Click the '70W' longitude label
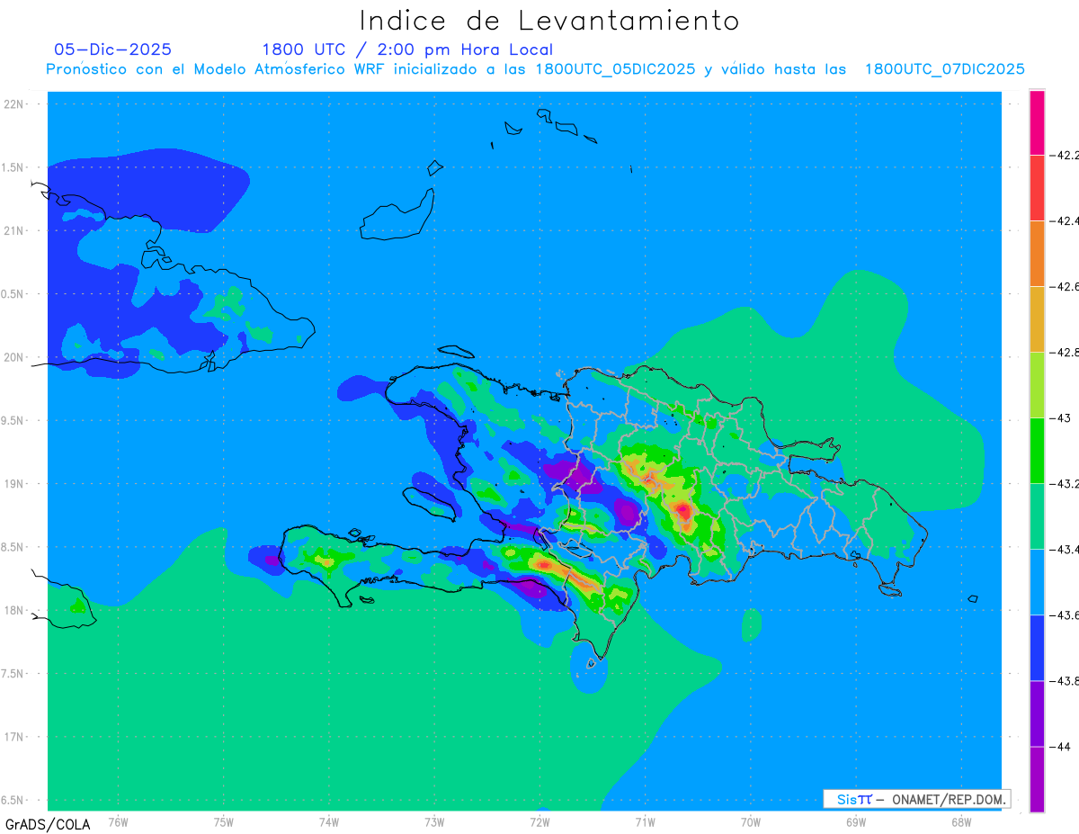This screenshot has height=834, width=1079. click(750, 822)
